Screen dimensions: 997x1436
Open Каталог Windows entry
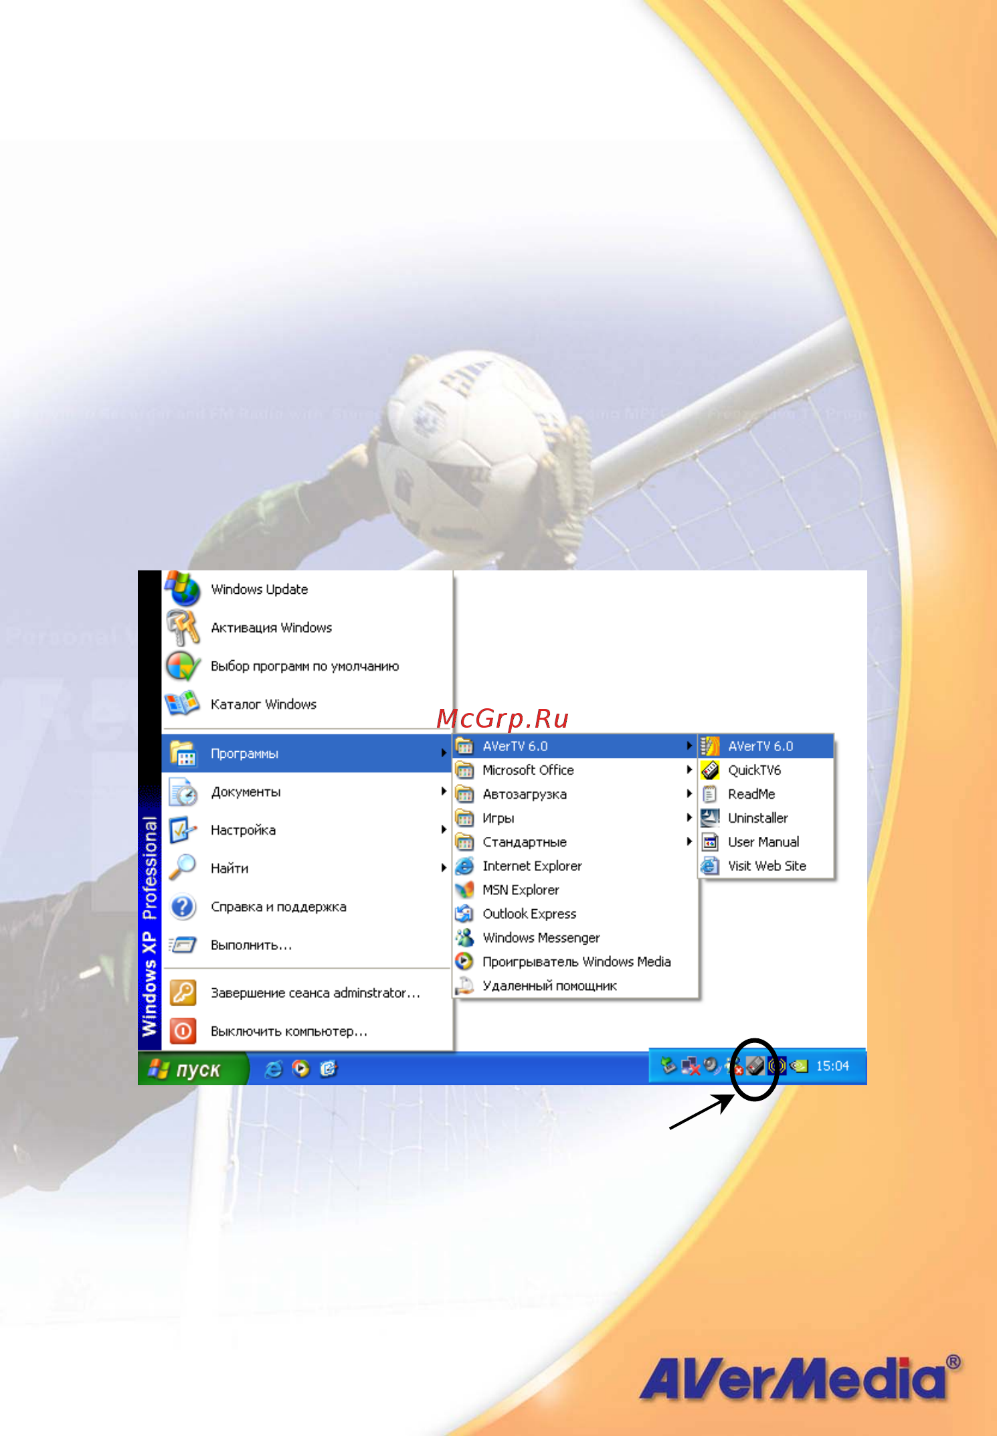point(307,704)
